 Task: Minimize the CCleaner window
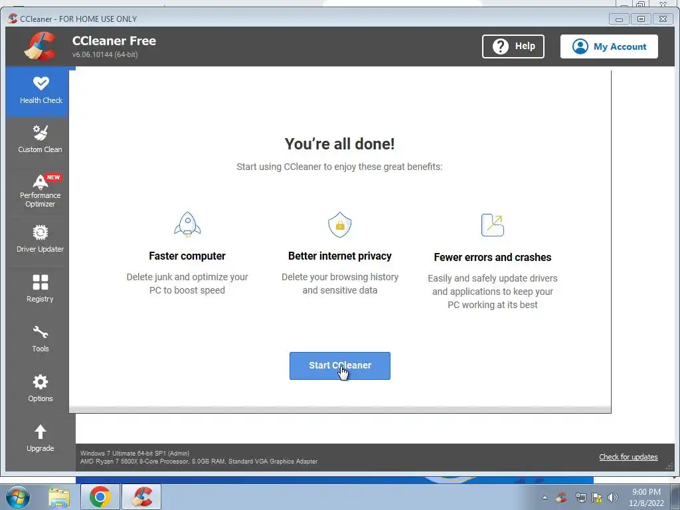(x=619, y=19)
